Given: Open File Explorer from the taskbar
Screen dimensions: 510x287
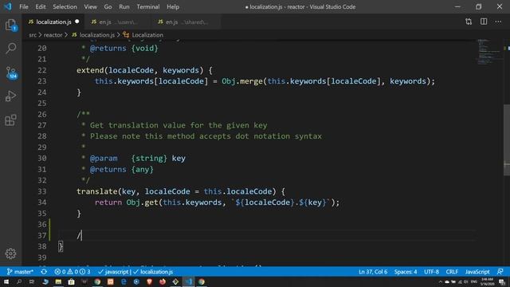Looking at the screenshot, I should click(58, 281).
